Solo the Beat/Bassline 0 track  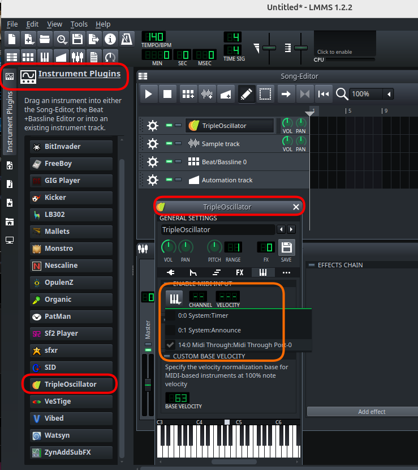click(178, 161)
